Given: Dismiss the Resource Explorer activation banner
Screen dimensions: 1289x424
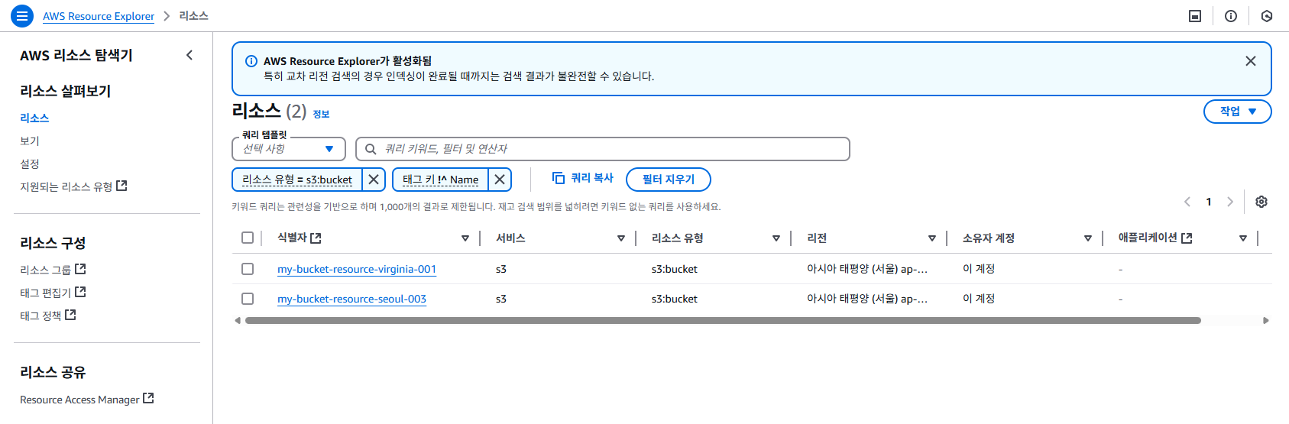Looking at the screenshot, I should 1251,61.
